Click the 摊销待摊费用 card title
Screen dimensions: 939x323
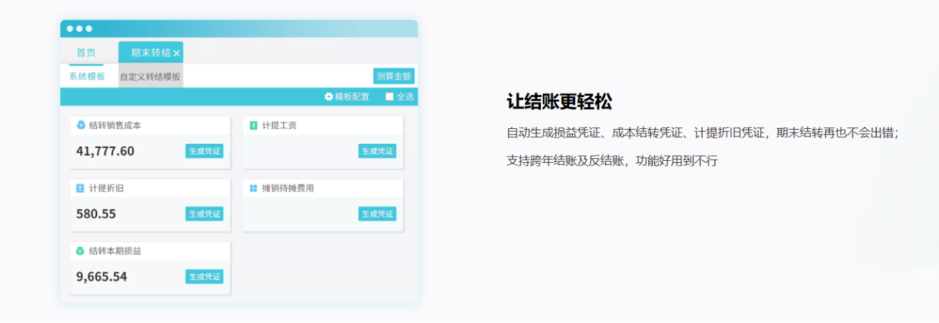(x=288, y=188)
